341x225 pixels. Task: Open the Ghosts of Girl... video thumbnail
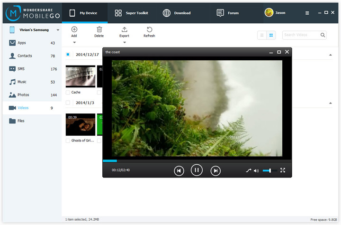point(81,124)
